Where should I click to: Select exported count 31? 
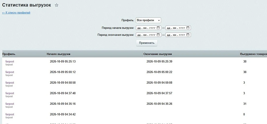point(245,104)
